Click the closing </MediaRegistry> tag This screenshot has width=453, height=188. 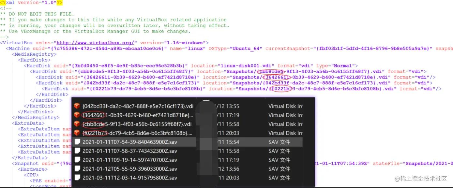36,117
